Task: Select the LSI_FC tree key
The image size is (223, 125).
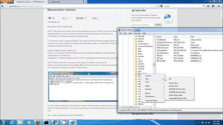Action: pyautogui.click(x=140, y=61)
